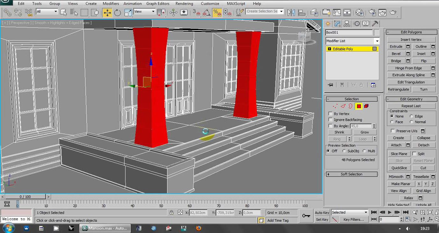Select the Edge constraint radio button
Screen dimensions: 439x233
(x=412, y=116)
